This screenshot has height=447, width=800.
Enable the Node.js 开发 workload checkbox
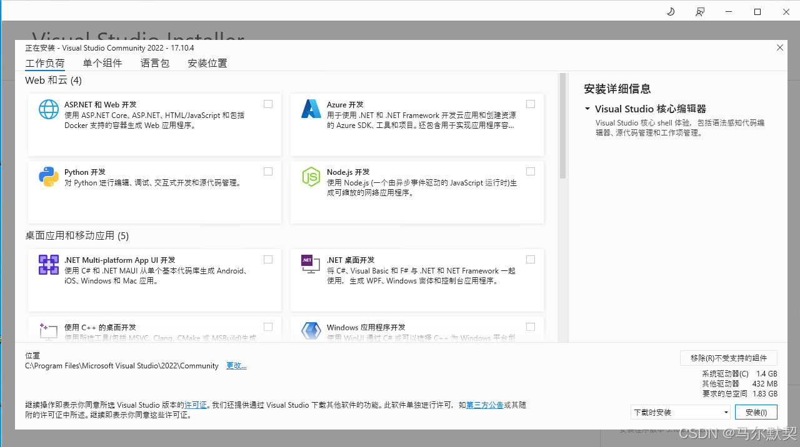[x=531, y=172]
